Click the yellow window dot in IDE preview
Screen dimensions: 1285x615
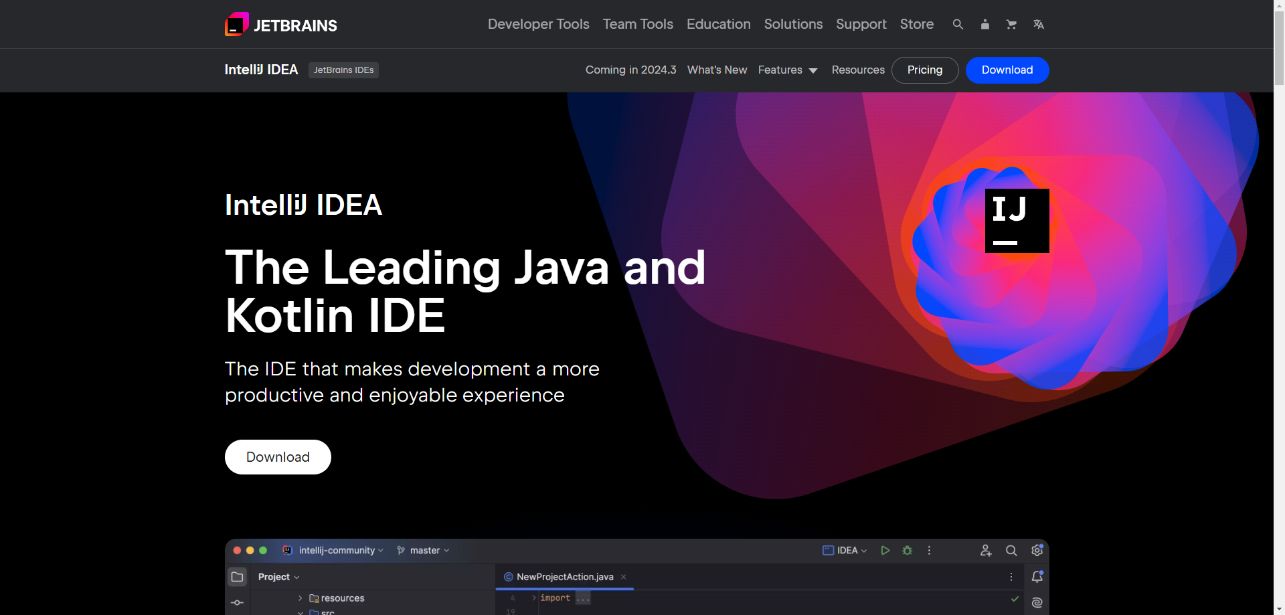[250, 550]
